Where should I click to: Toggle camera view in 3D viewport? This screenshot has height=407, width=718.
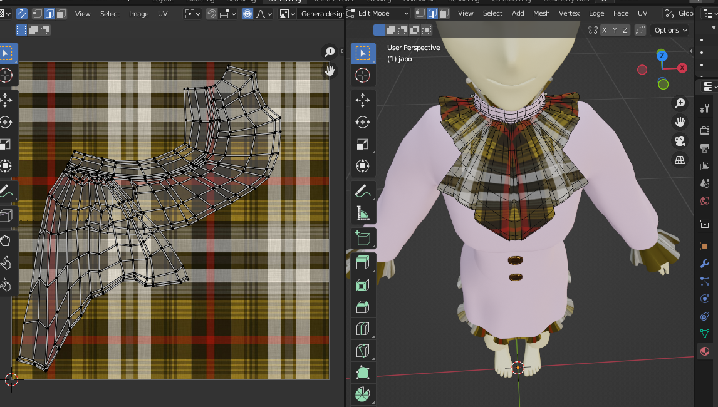680,141
